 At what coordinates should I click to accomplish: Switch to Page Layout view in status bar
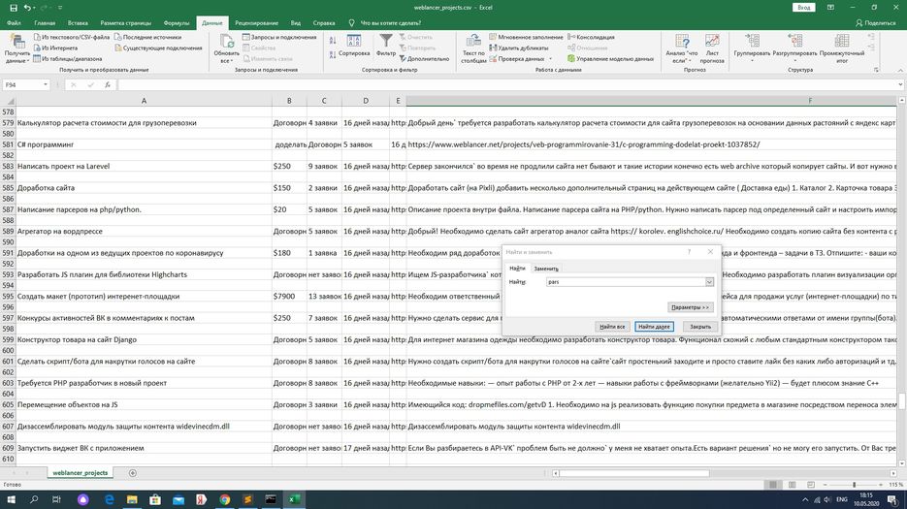click(792, 485)
